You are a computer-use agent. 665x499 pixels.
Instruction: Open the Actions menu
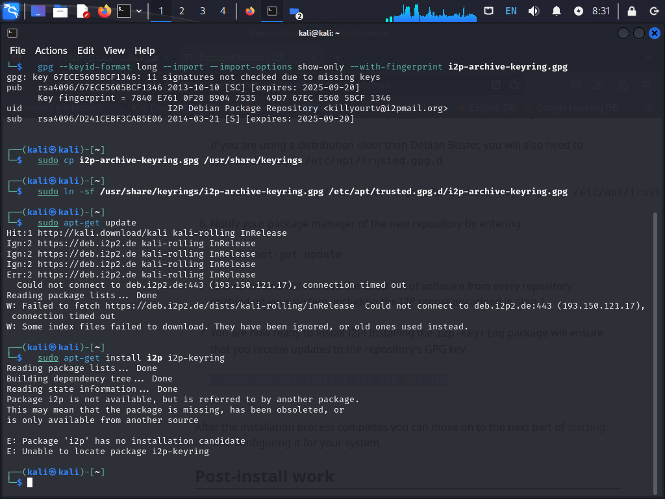(x=51, y=51)
